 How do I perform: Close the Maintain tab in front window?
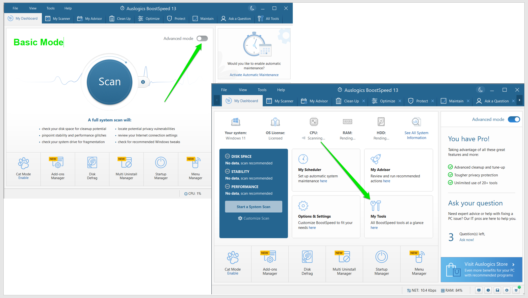point(468,101)
